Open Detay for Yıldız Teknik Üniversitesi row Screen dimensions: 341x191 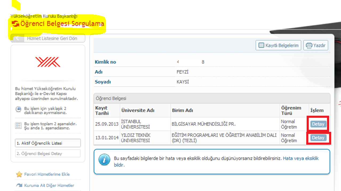point(318,138)
